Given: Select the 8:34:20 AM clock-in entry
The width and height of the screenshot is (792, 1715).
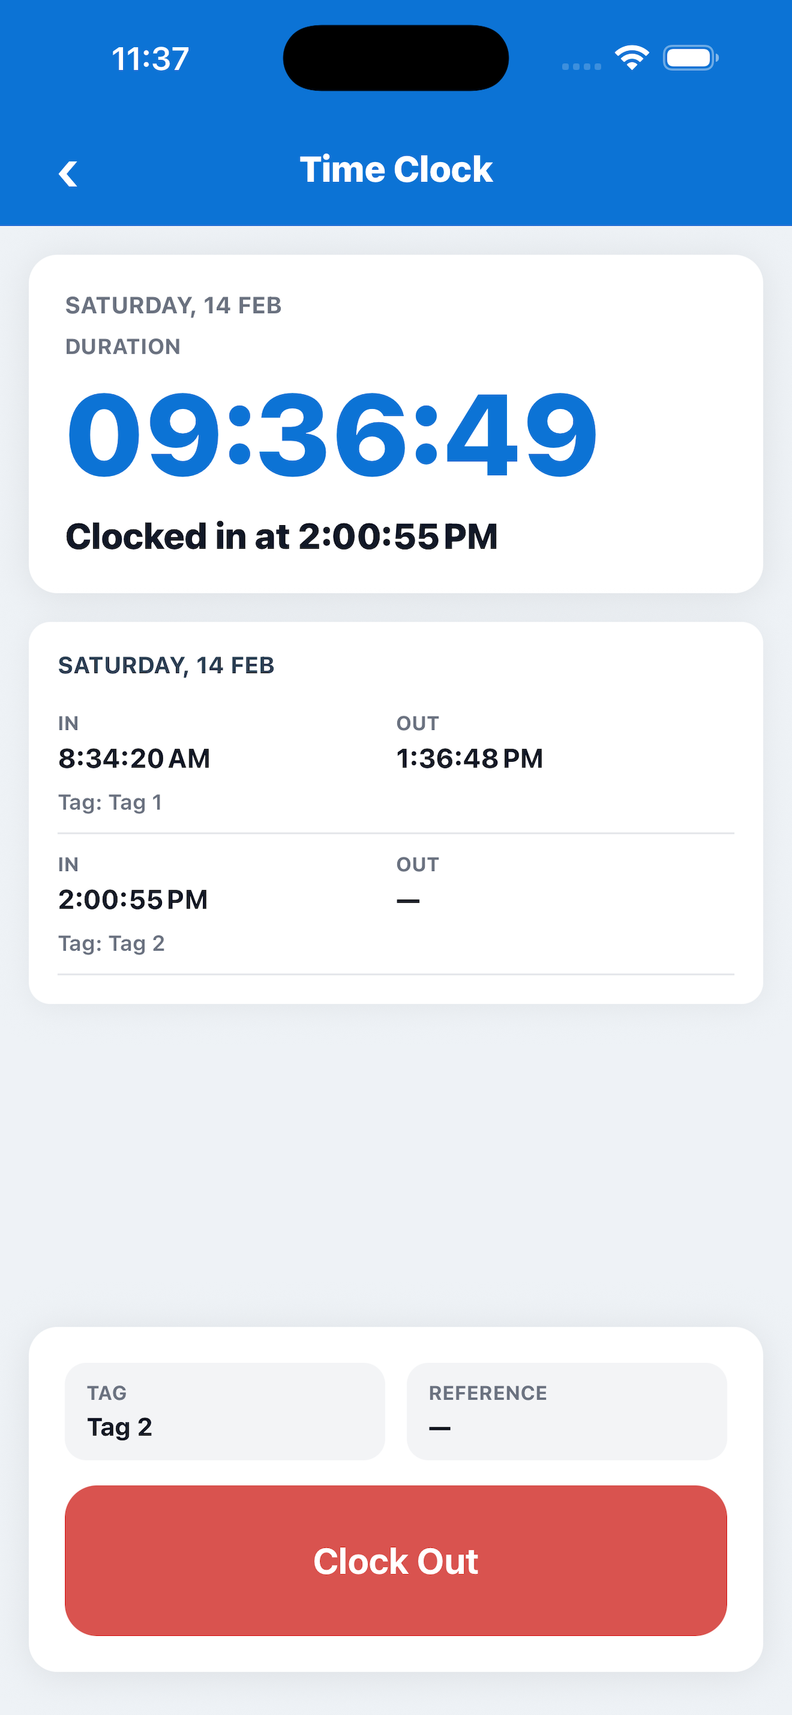Looking at the screenshot, I should coord(134,759).
